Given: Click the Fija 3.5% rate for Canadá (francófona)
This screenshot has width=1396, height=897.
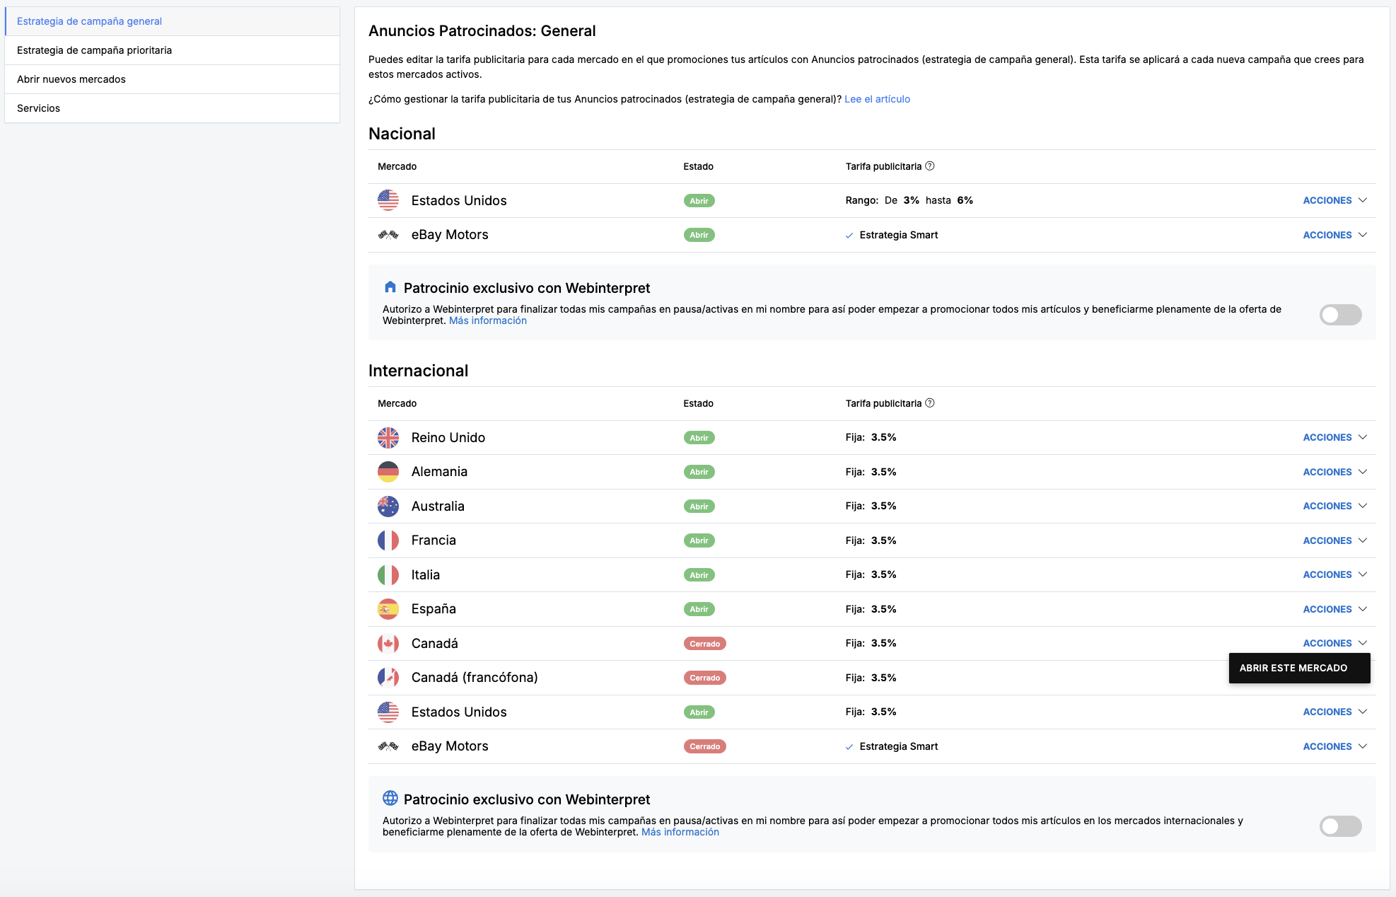Looking at the screenshot, I should point(871,678).
